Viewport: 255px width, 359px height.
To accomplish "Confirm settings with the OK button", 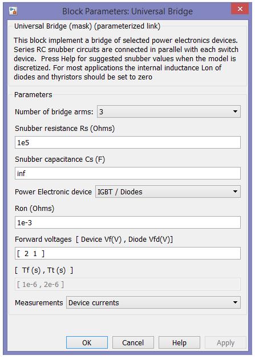I will point(87,342).
